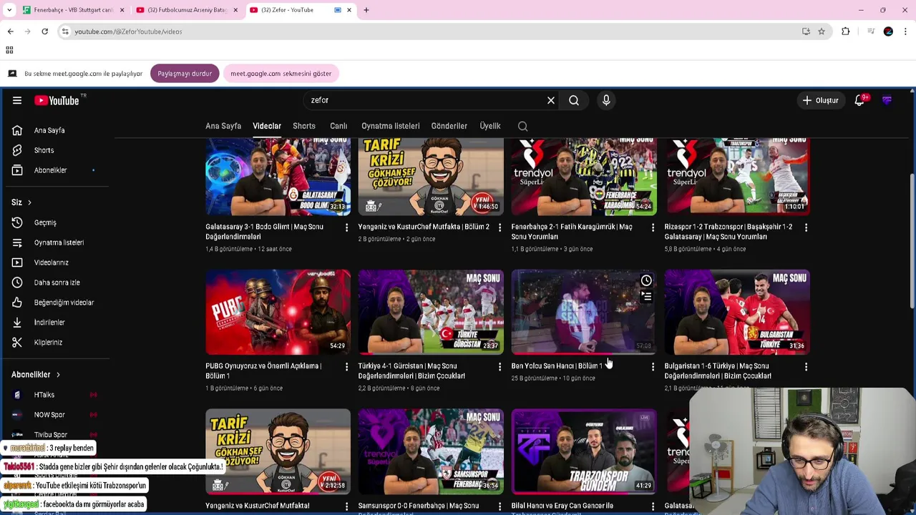The width and height of the screenshot is (916, 515).
Task: Switch to Shorts channel tab
Action: coord(304,126)
